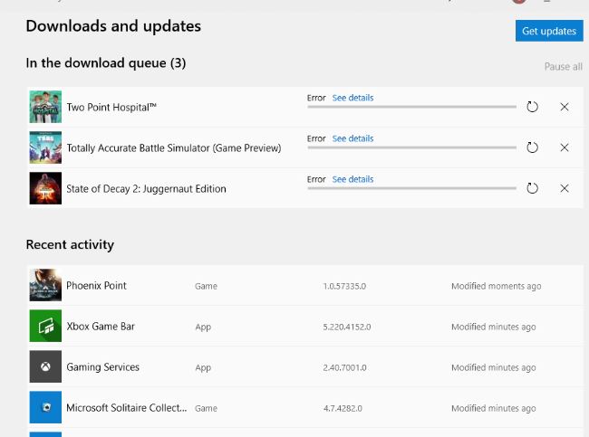
Task: Click Modified minutes ago for Xbox Game Bar
Action: coord(494,328)
